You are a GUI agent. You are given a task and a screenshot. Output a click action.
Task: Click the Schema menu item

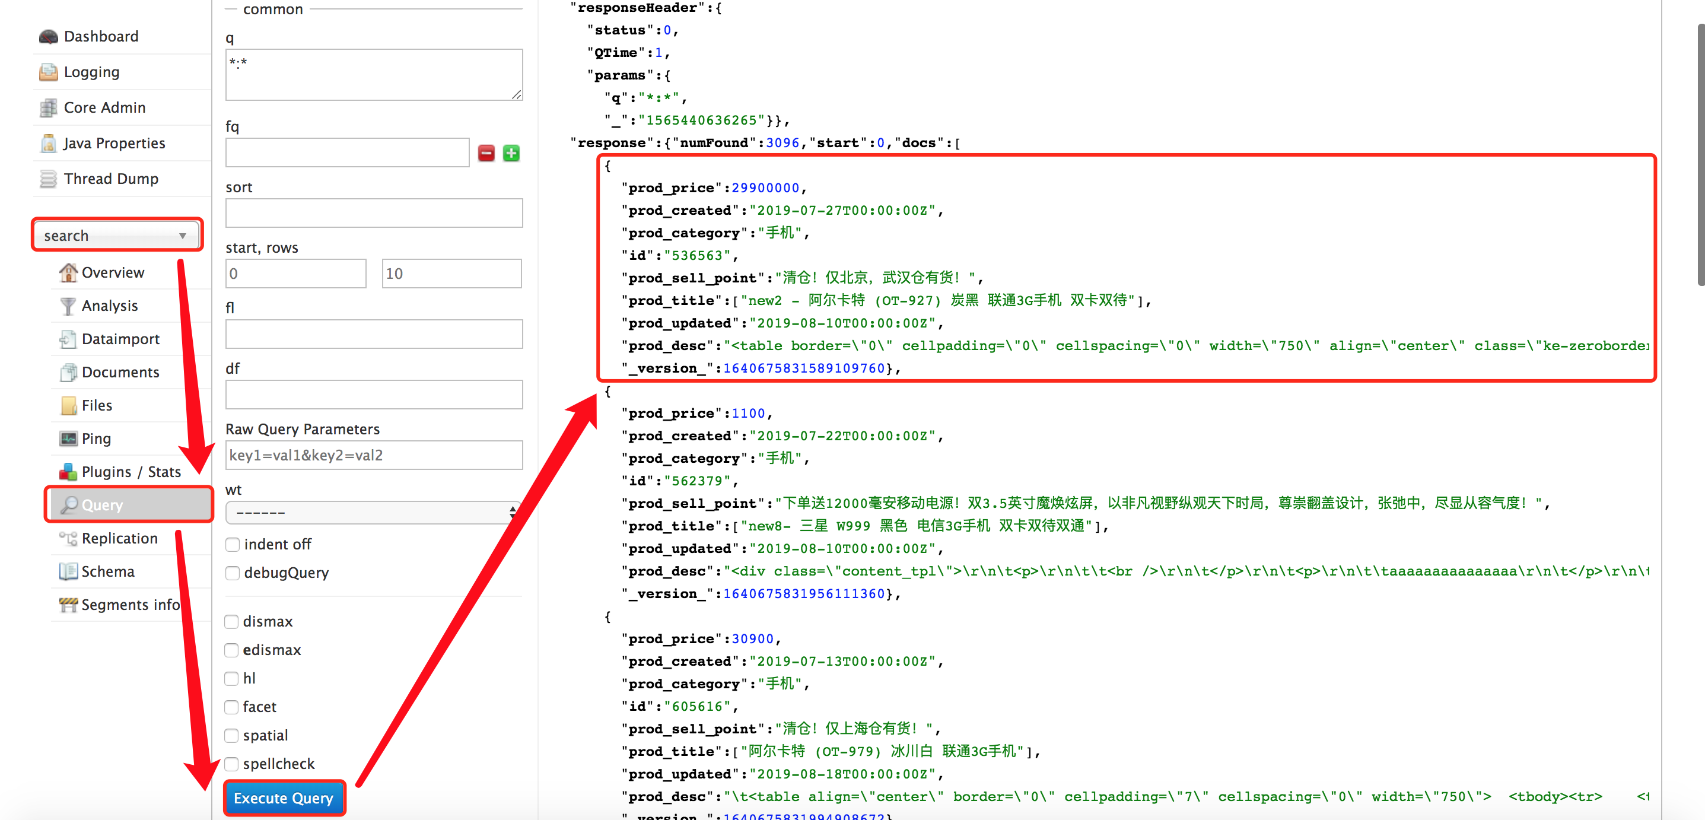click(x=107, y=570)
